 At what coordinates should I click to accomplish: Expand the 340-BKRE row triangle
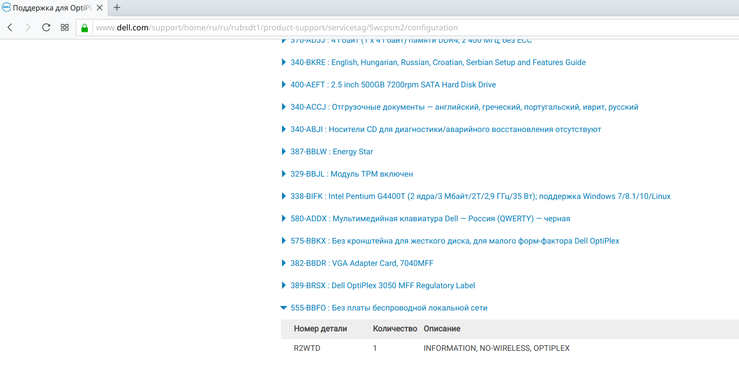coord(284,62)
